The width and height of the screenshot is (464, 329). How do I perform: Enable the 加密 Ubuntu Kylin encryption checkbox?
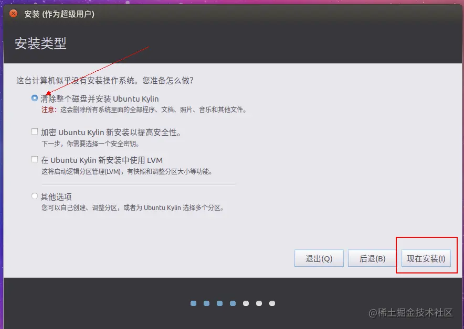click(34, 131)
